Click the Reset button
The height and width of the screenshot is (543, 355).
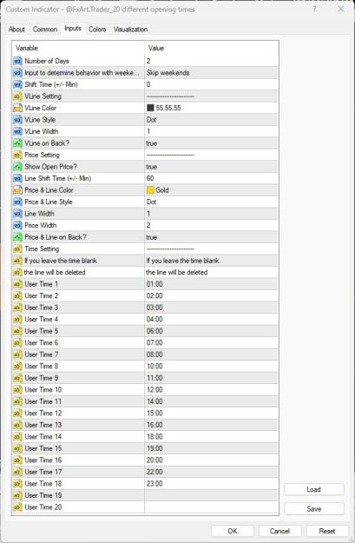click(x=327, y=531)
